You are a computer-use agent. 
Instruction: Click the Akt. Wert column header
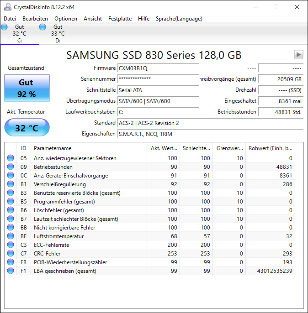point(164,148)
